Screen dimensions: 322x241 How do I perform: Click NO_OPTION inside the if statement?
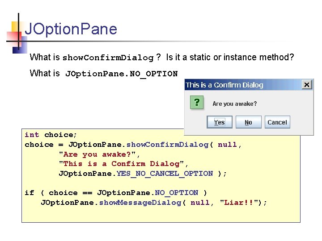[x=176, y=193]
